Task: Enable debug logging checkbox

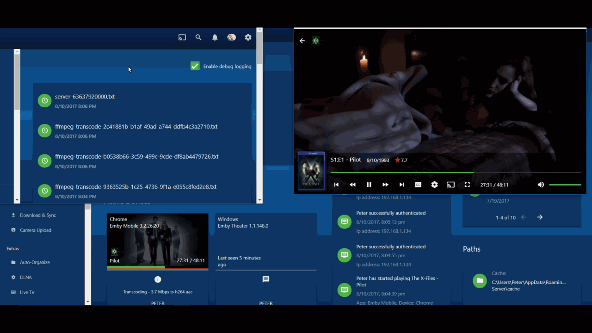Action: click(195, 66)
